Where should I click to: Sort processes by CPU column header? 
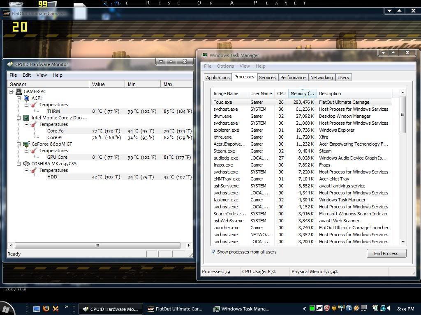coord(281,94)
